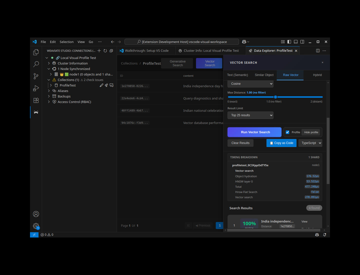The image size is (360, 275).
Task: Click the Clear Results button
Action: tap(240, 143)
